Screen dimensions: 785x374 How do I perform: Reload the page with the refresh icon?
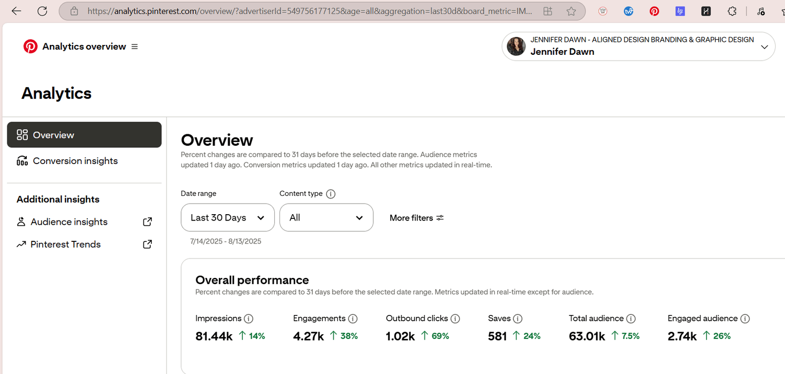click(42, 11)
